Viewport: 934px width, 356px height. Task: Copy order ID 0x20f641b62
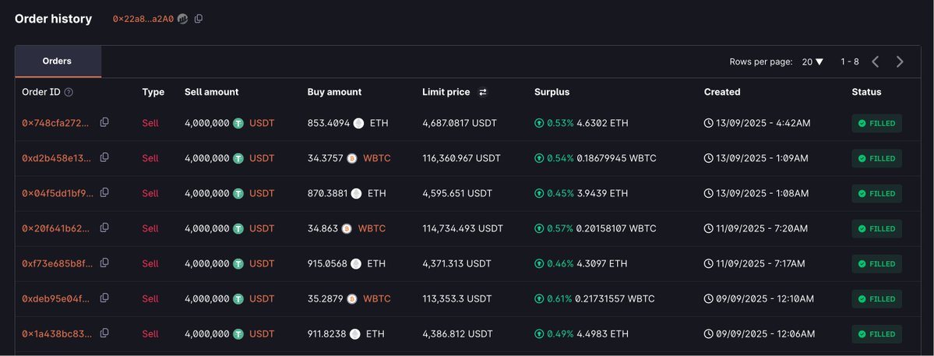pos(104,227)
